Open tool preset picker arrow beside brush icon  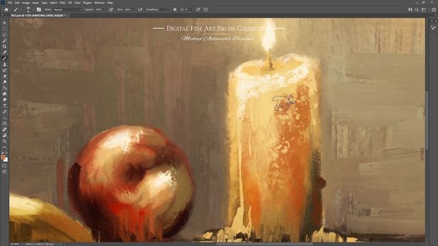(21, 10)
